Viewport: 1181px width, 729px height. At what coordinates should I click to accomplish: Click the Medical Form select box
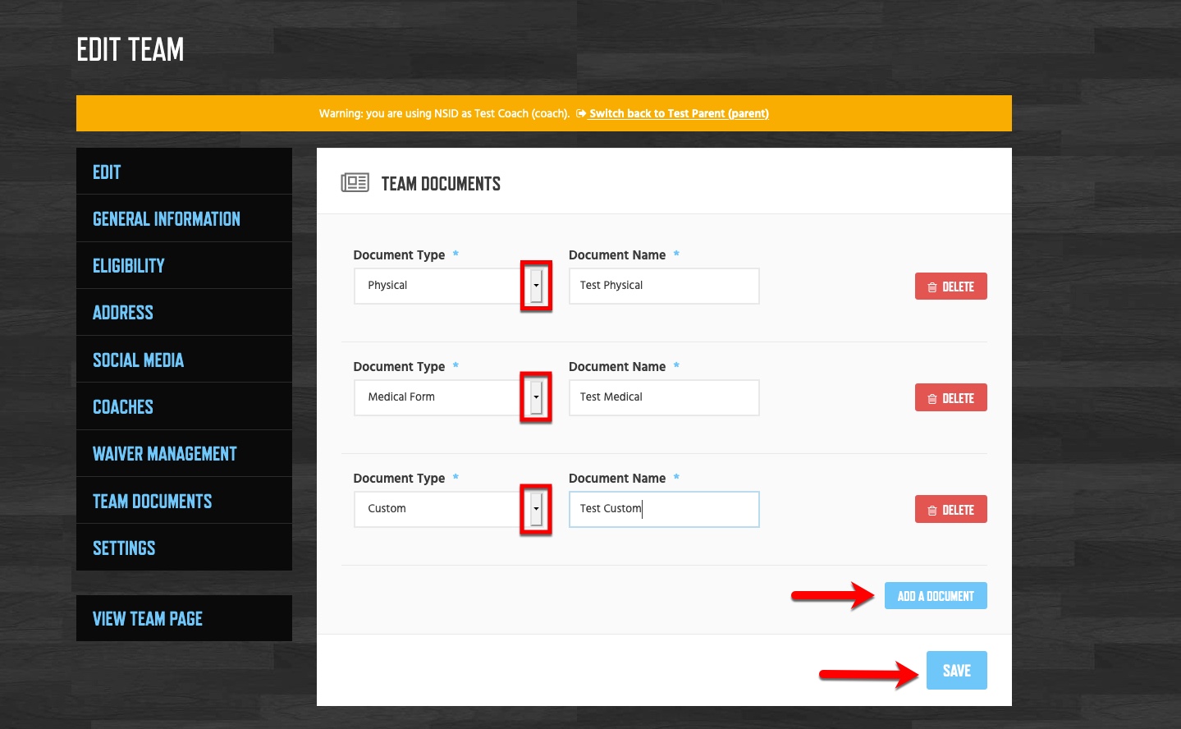click(x=449, y=397)
